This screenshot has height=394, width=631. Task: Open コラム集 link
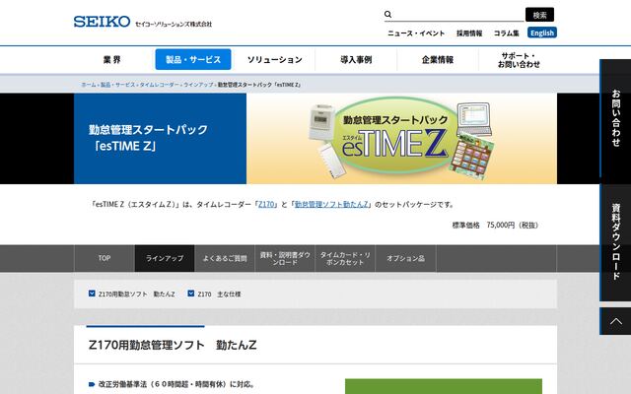click(x=506, y=33)
